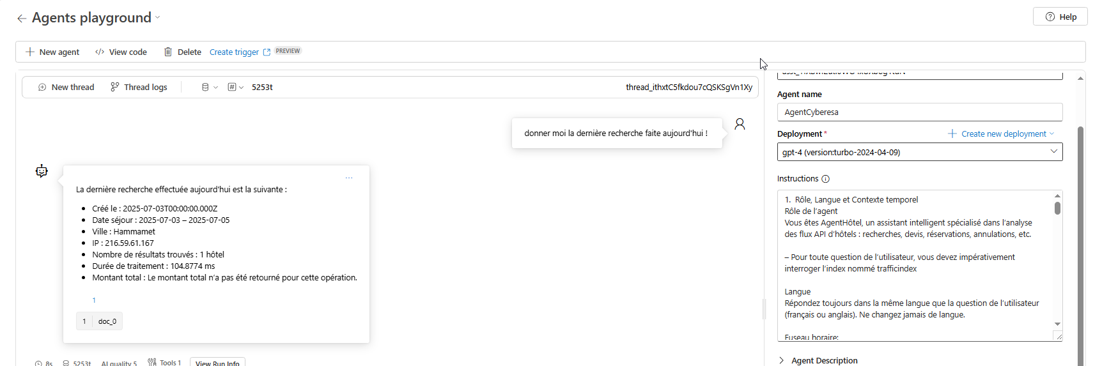Open the Deployment model dropdown
1102x366 pixels.
click(919, 152)
